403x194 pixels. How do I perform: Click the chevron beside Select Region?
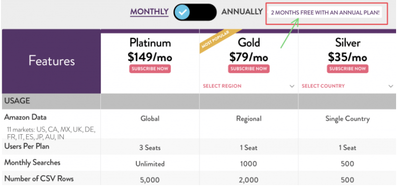coord(292,86)
